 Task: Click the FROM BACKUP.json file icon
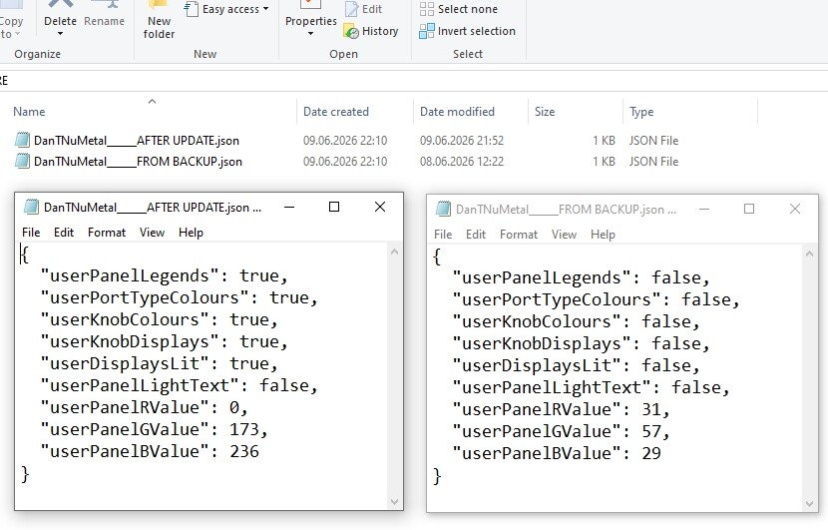point(22,161)
